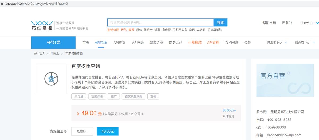Viewport: 319px width, 140px height.
Task: Select the 银行卡 hot keyword
Action: pos(148,30)
